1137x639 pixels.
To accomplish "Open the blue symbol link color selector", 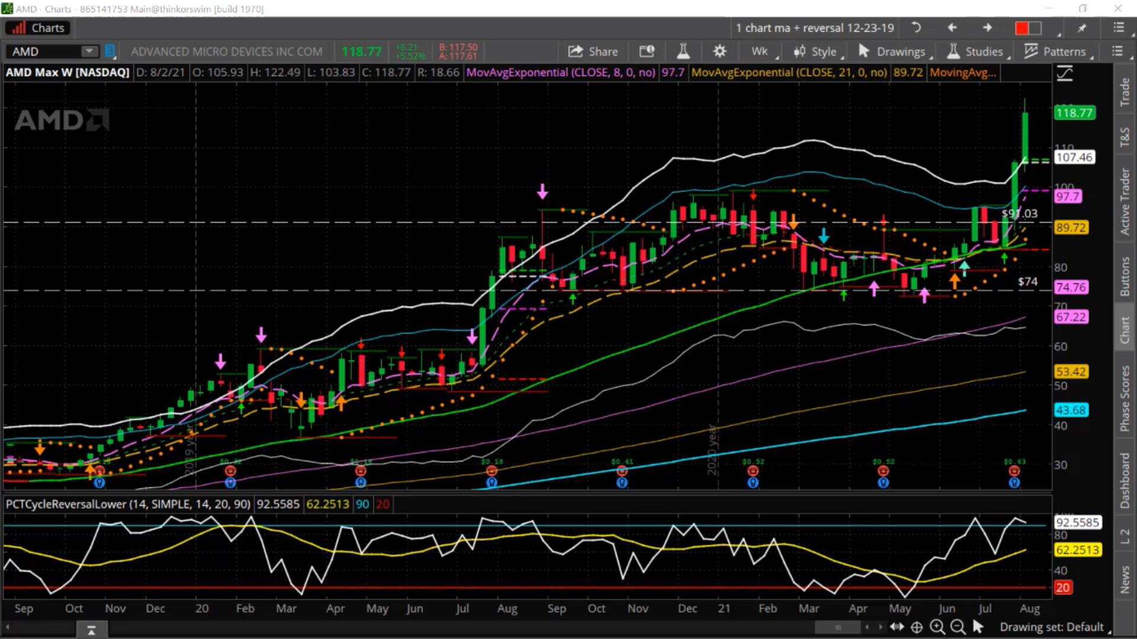I will coord(110,51).
